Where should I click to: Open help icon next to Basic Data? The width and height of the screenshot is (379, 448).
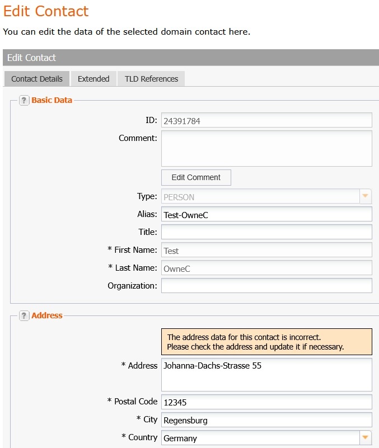click(x=24, y=100)
